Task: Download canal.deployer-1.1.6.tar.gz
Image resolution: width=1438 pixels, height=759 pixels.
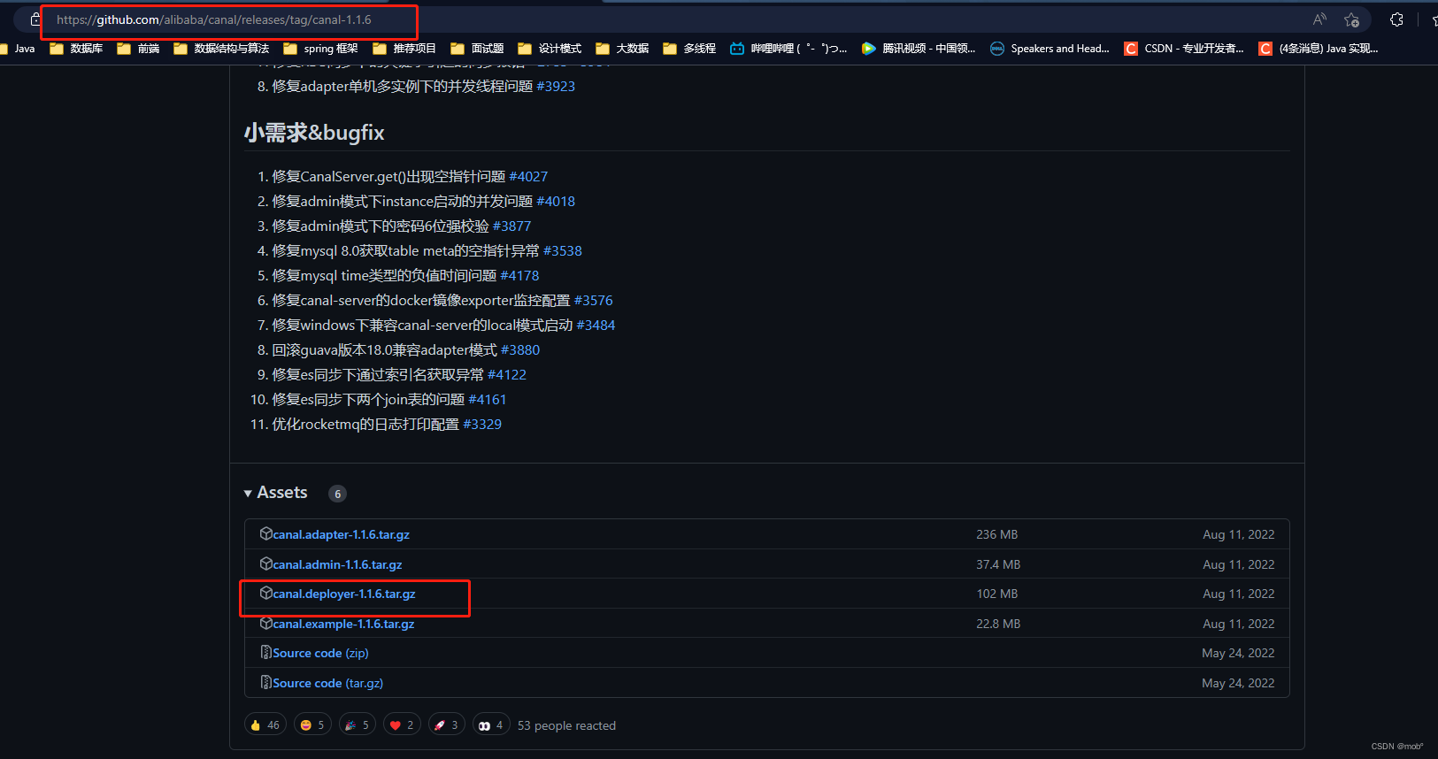Action: point(344,594)
